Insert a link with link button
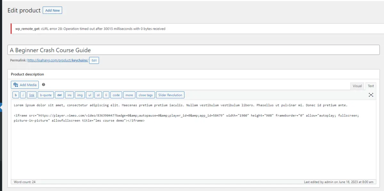The height and width of the screenshot is (191, 384). [32, 95]
